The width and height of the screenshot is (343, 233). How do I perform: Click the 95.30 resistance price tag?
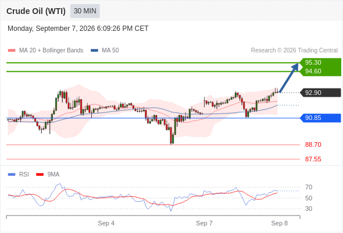[320, 63]
